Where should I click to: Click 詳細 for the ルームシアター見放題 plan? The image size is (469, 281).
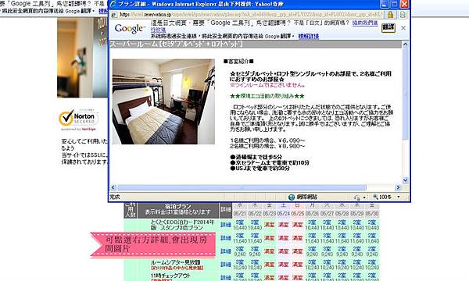(x=226, y=265)
